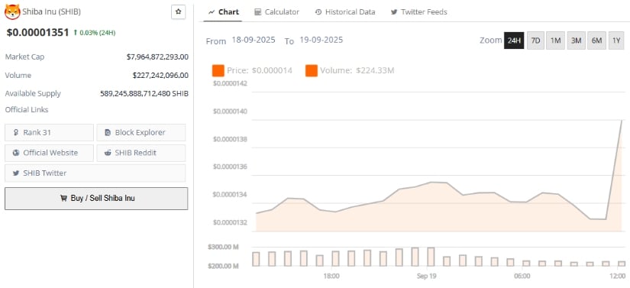Show the Twitter Feeds tab
630x288 pixels.
[x=418, y=12]
